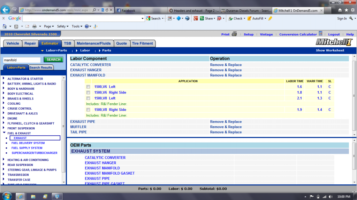Click the command bar Home icon
This screenshot has width=357, height=200.
5,26
